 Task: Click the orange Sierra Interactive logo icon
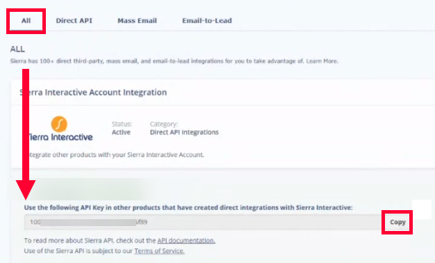[59, 124]
